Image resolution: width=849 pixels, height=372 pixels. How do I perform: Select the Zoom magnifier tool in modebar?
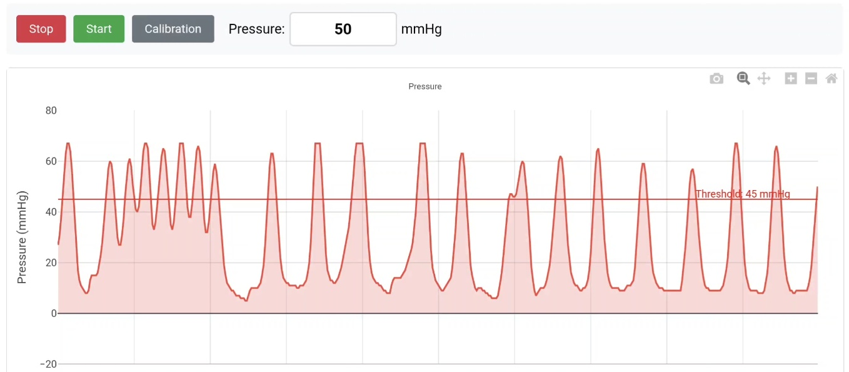click(743, 79)
